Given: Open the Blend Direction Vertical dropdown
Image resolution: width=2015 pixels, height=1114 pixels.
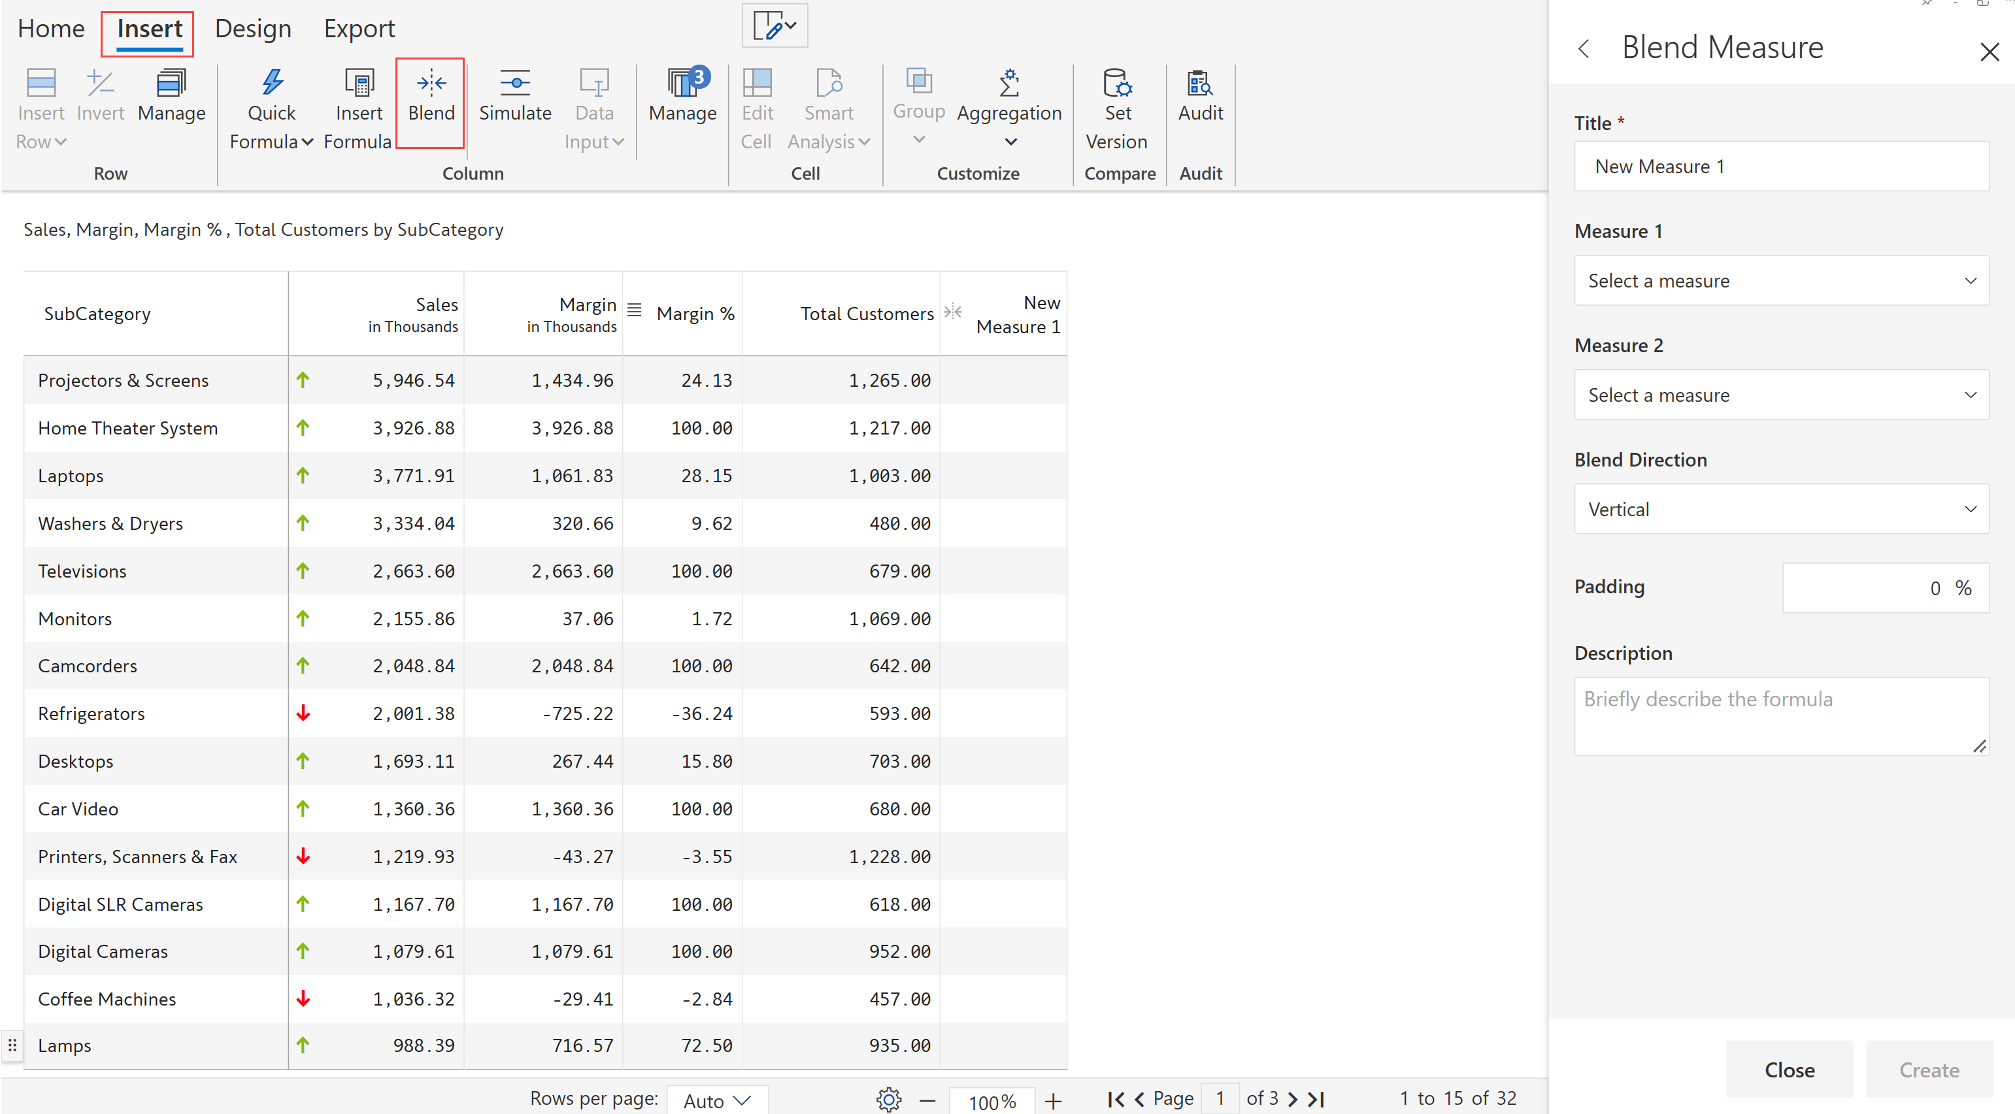Looking at the screenshot, I should (1780, 510).
